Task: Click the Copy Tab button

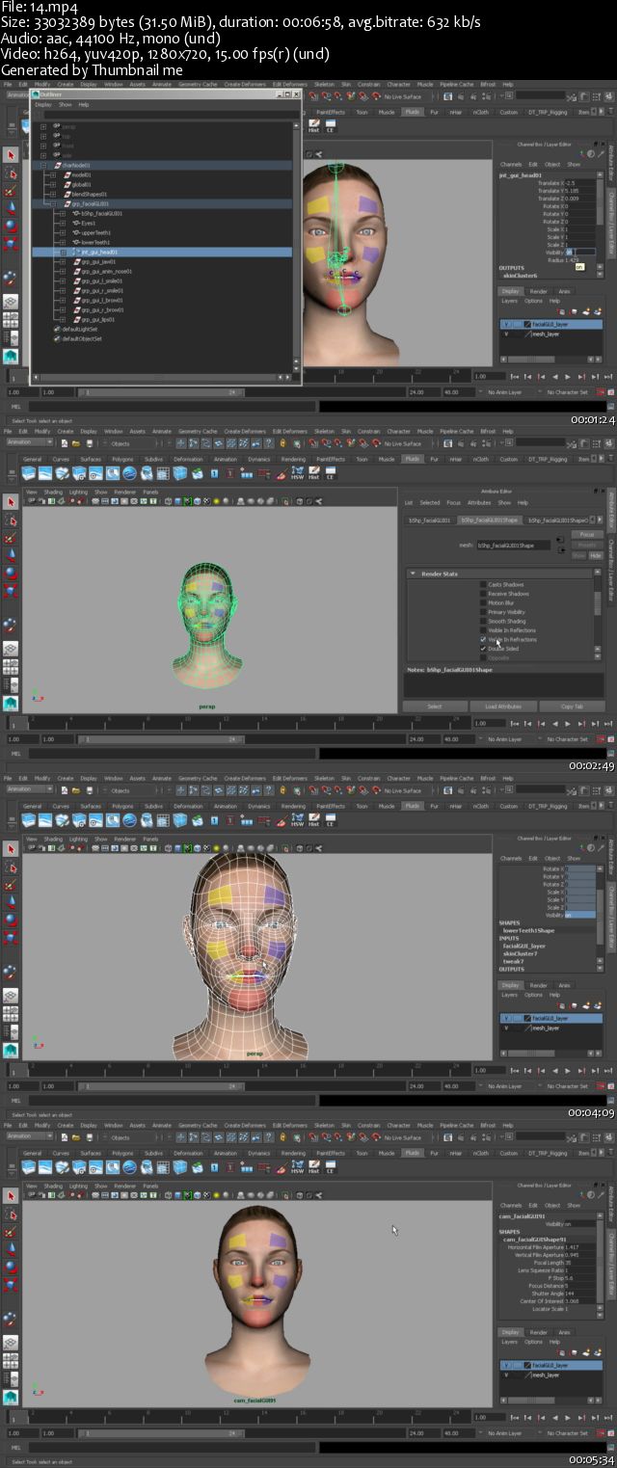Action: [x=572, y=707]
